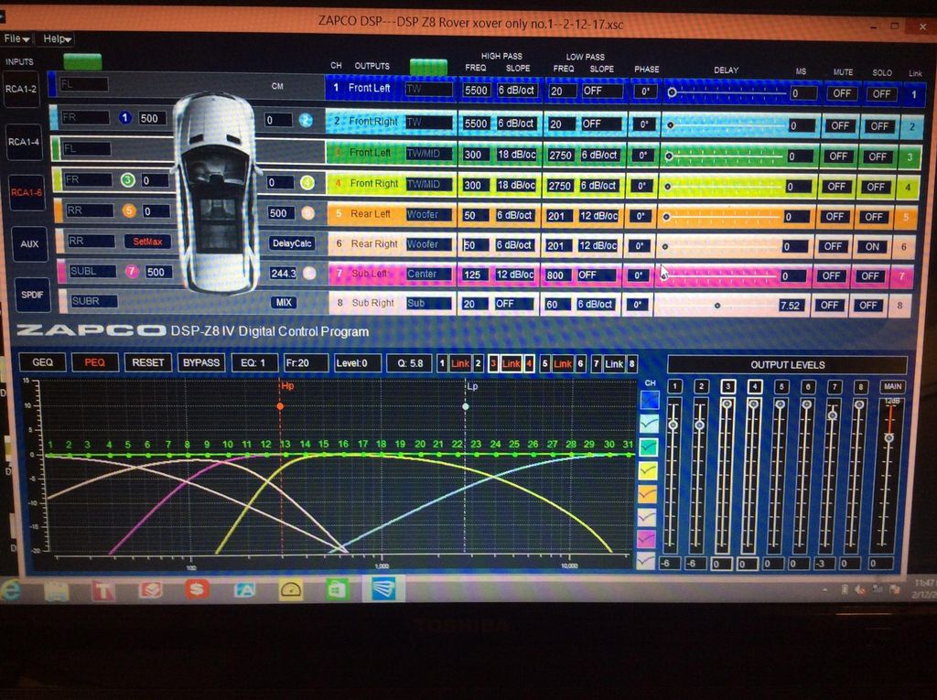Click the MAIN output level fader handle
Image resolution: width=937 pixels, height=700 pixels.
point(889,437)
